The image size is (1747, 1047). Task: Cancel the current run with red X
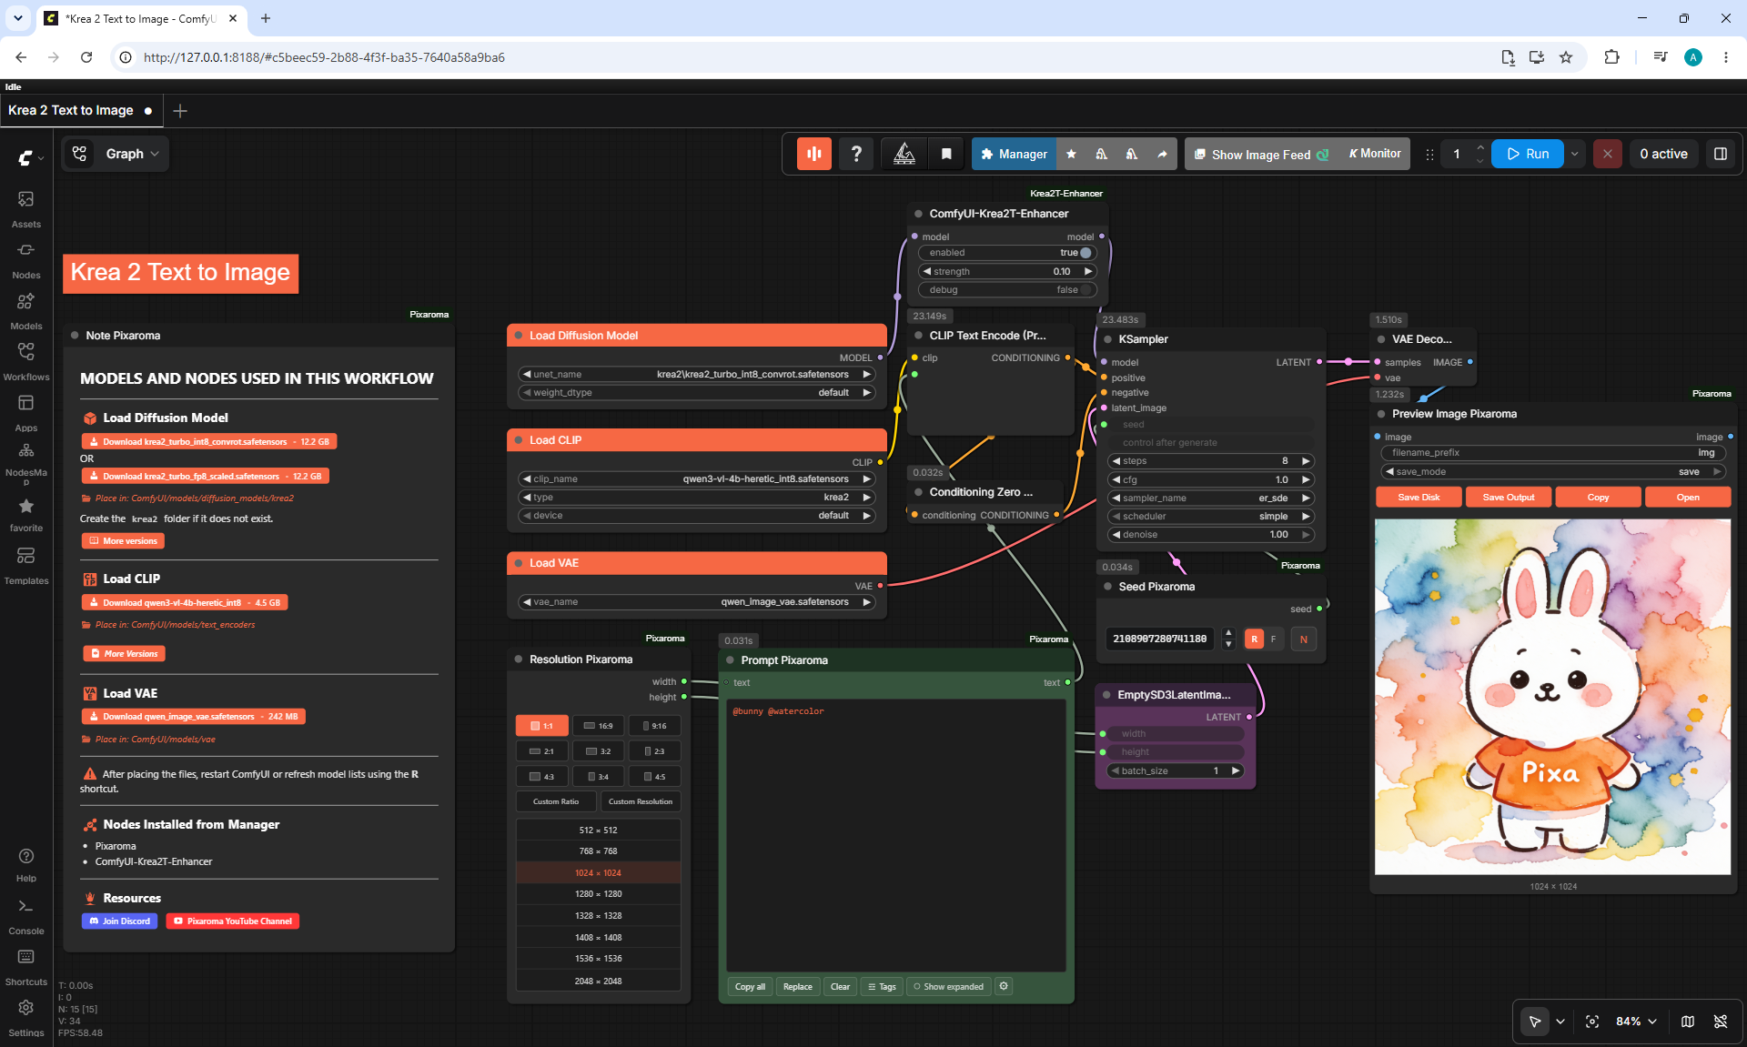[1608, 154]
